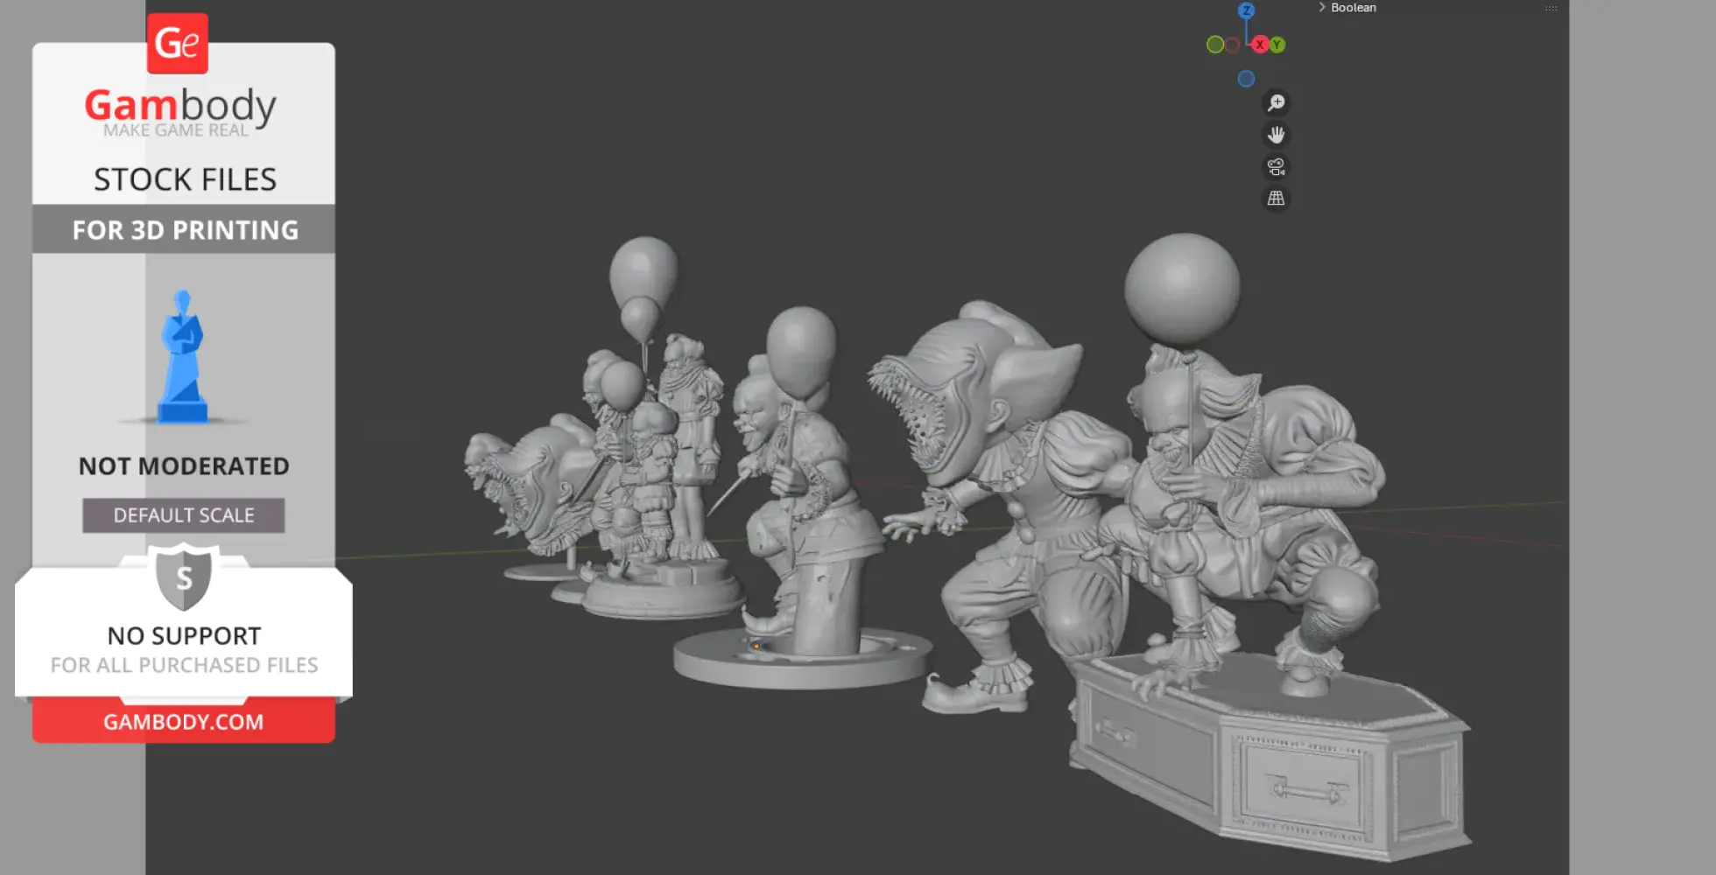Select the clown model holding the round balloon
The height and width of the screenshot is (875, 1716).
805,472
